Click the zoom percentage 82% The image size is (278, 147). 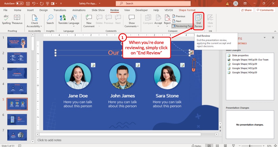269,146
